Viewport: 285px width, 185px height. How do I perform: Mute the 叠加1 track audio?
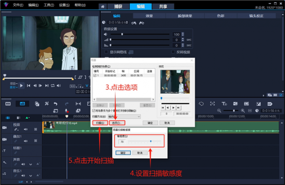[26, 141]
